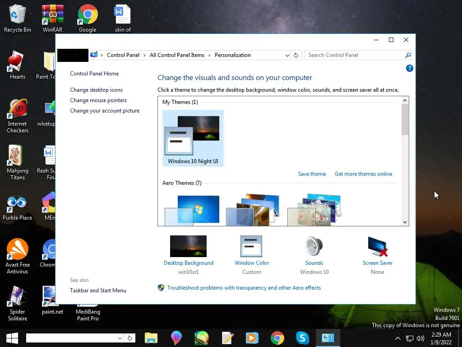
Task: Open the notepad taskbar icon
Action: pos(227,338)
